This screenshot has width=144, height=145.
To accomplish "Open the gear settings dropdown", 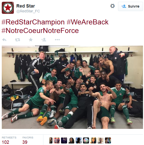I will click(112, 6).
